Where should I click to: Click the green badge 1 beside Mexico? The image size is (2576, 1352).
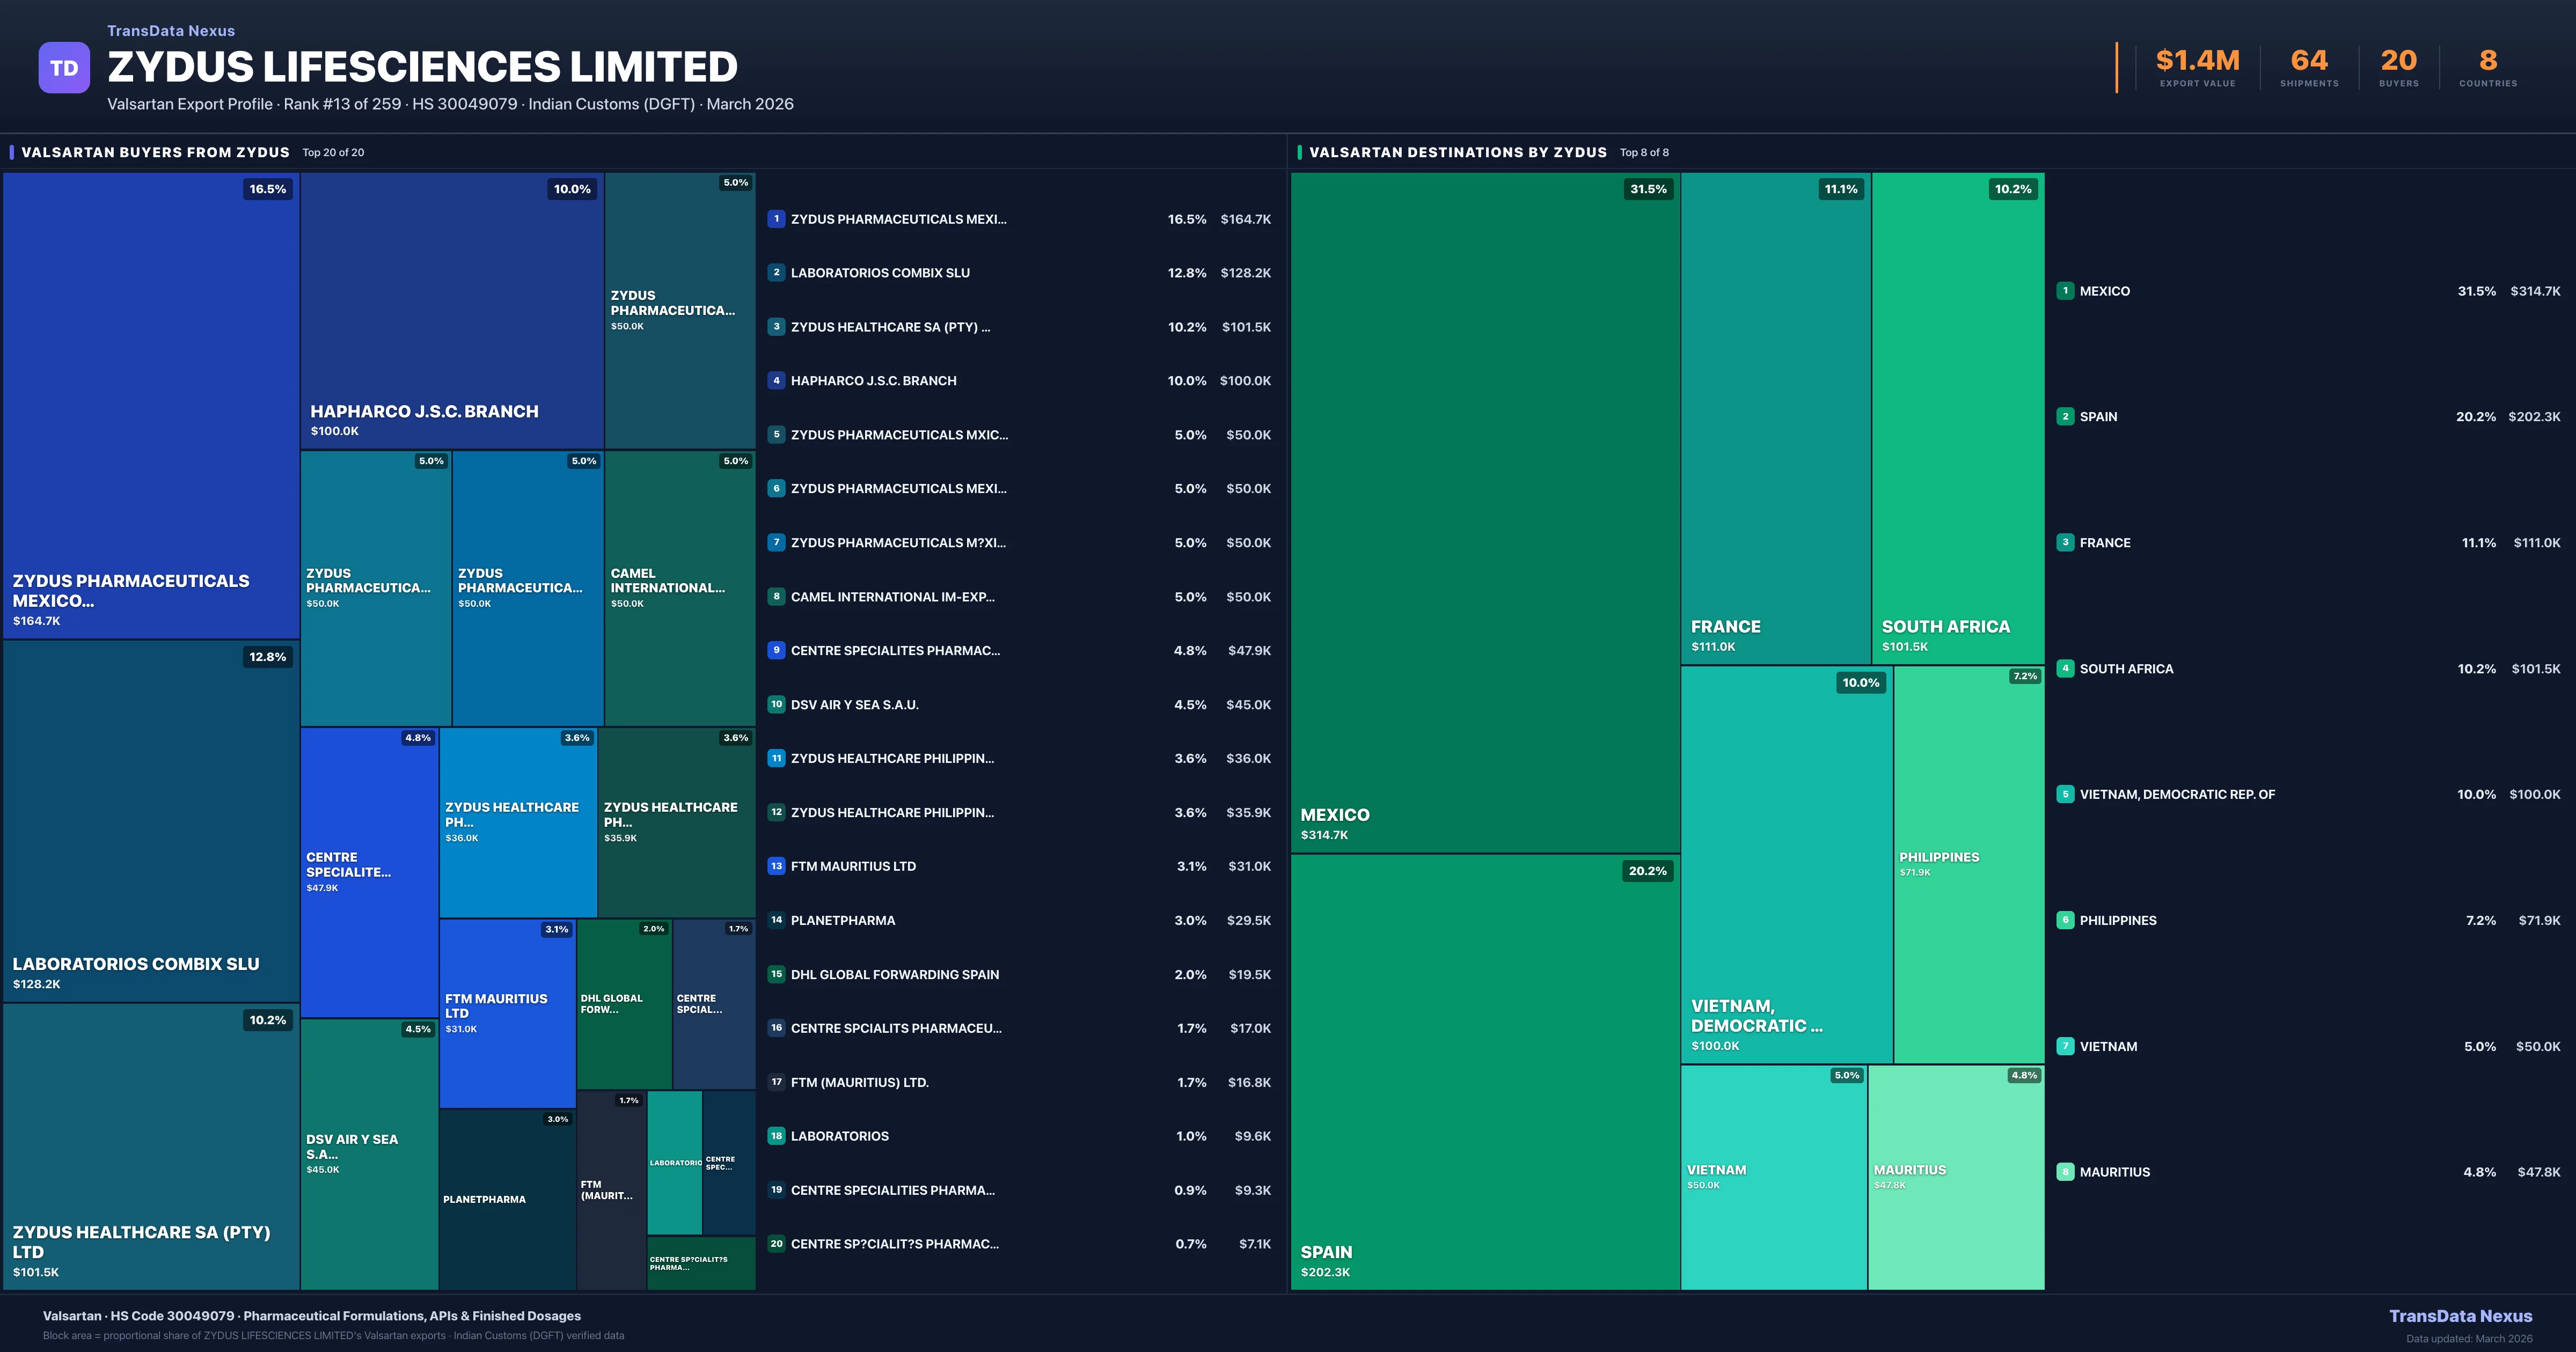coord(2065,291)
